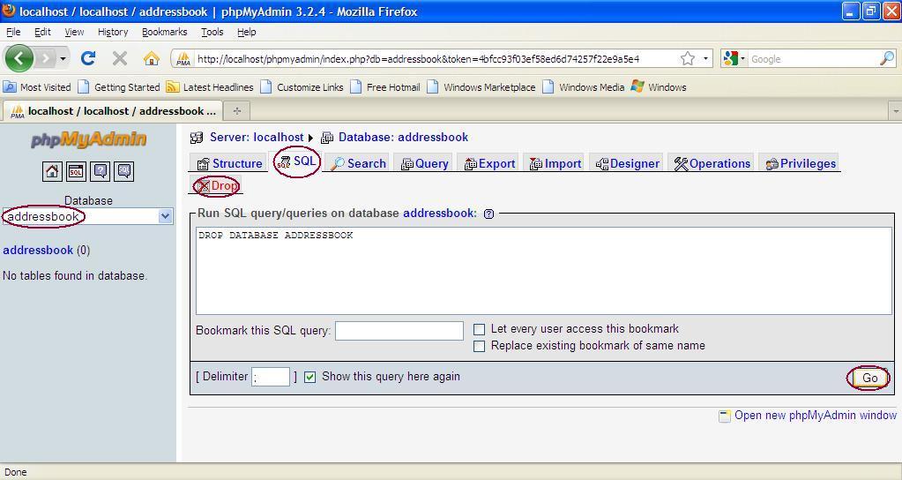Click the Delimiter input field

(271, 377)
